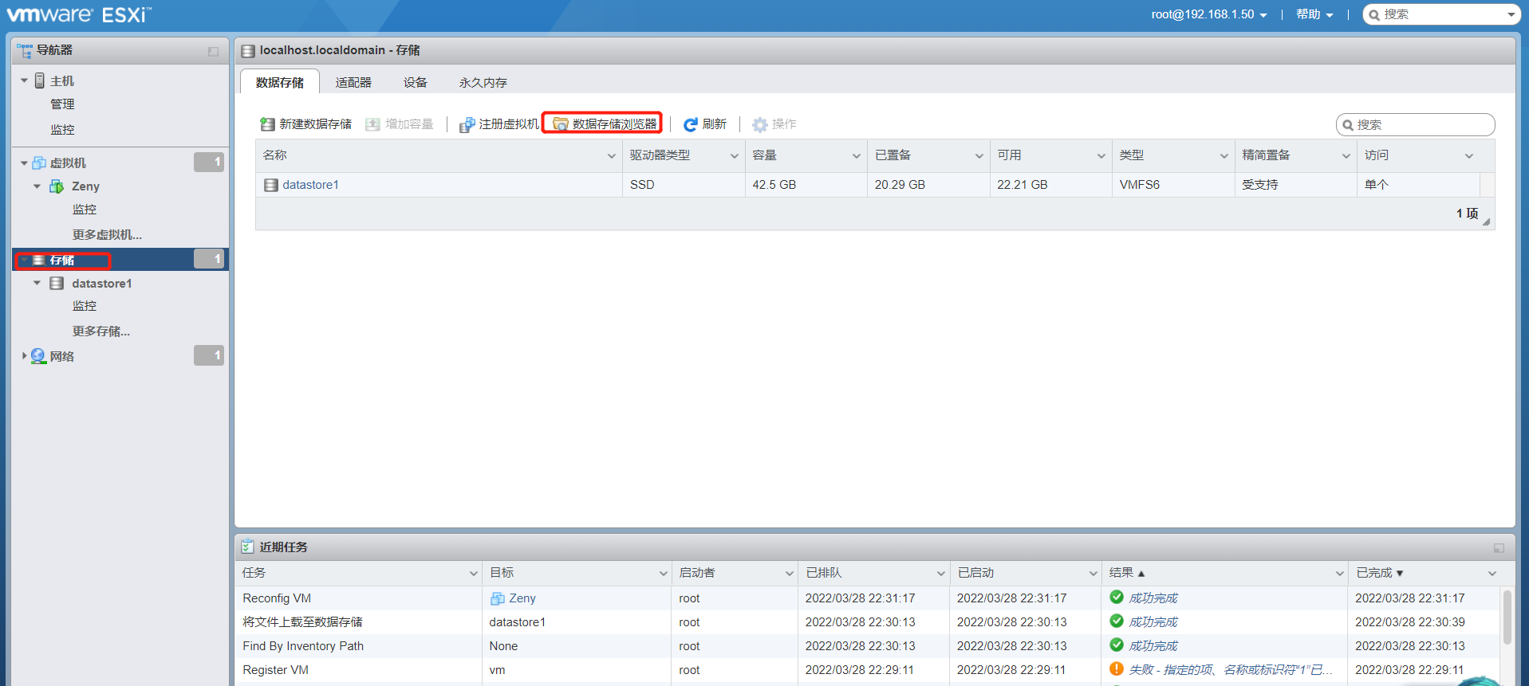The height and width of the screenshot is (686, 1529).
Task: Click the recent tasks vertical scrollbar
Action: tap(1507, 617)
